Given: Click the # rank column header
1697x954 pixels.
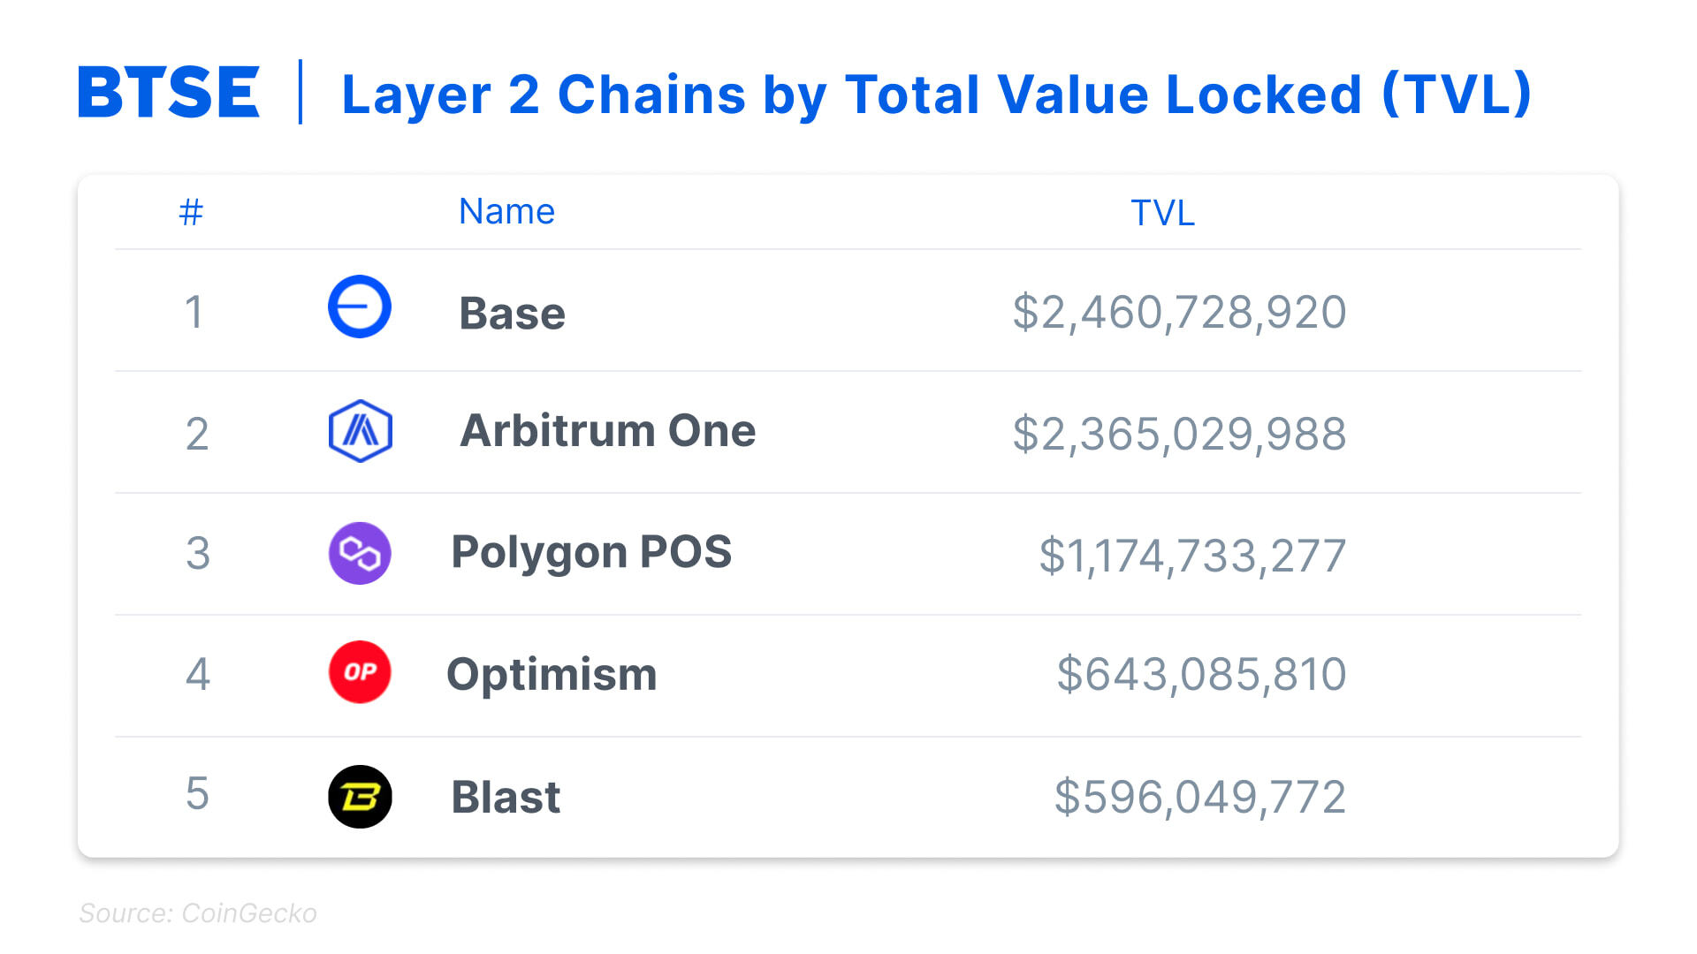Looking at the screenshot, I should [191, 212].
